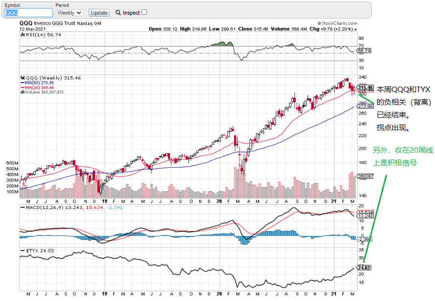435x301 pixels.
Task: Click the Volume 368.4M value in header
Action: [289, 29]
